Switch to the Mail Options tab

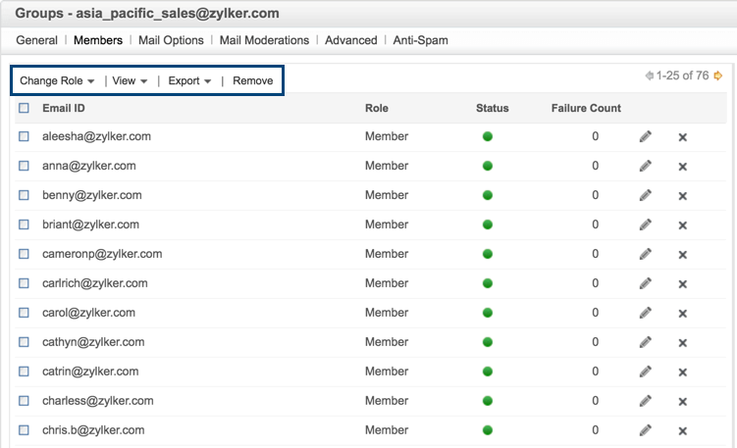(171, 40)
